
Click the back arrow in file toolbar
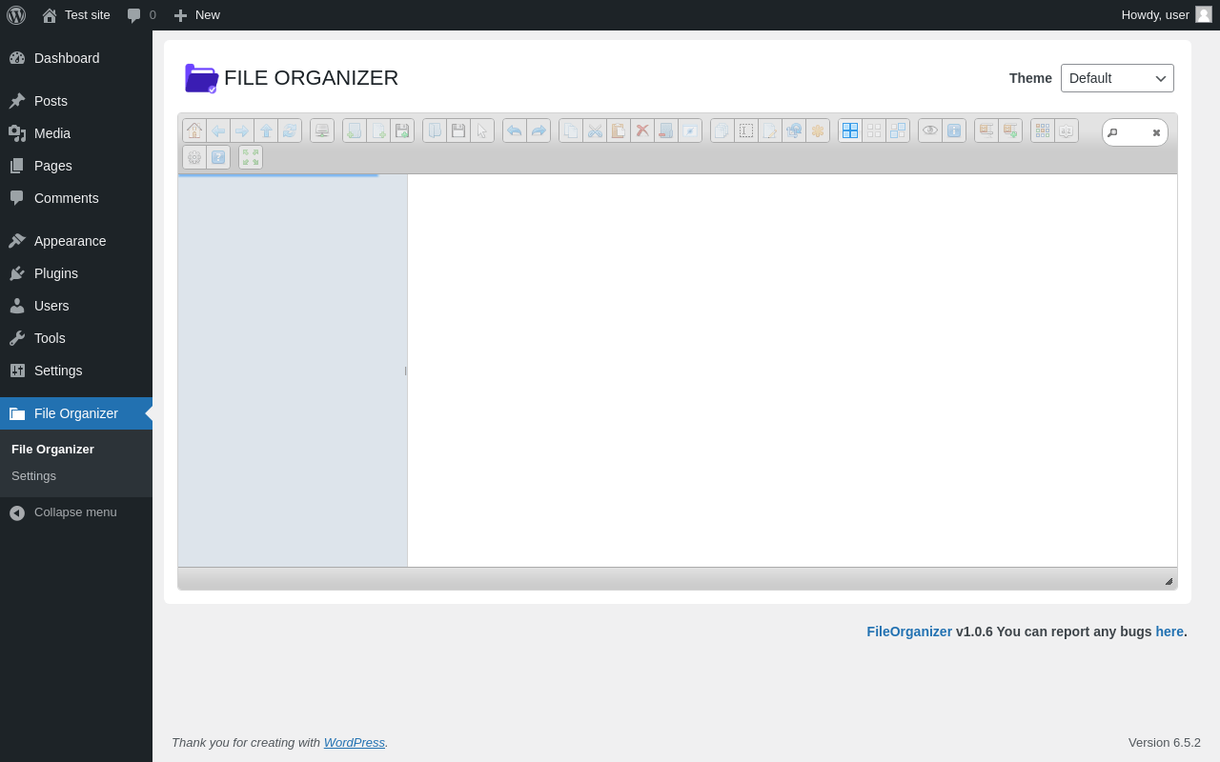point(218,130)
